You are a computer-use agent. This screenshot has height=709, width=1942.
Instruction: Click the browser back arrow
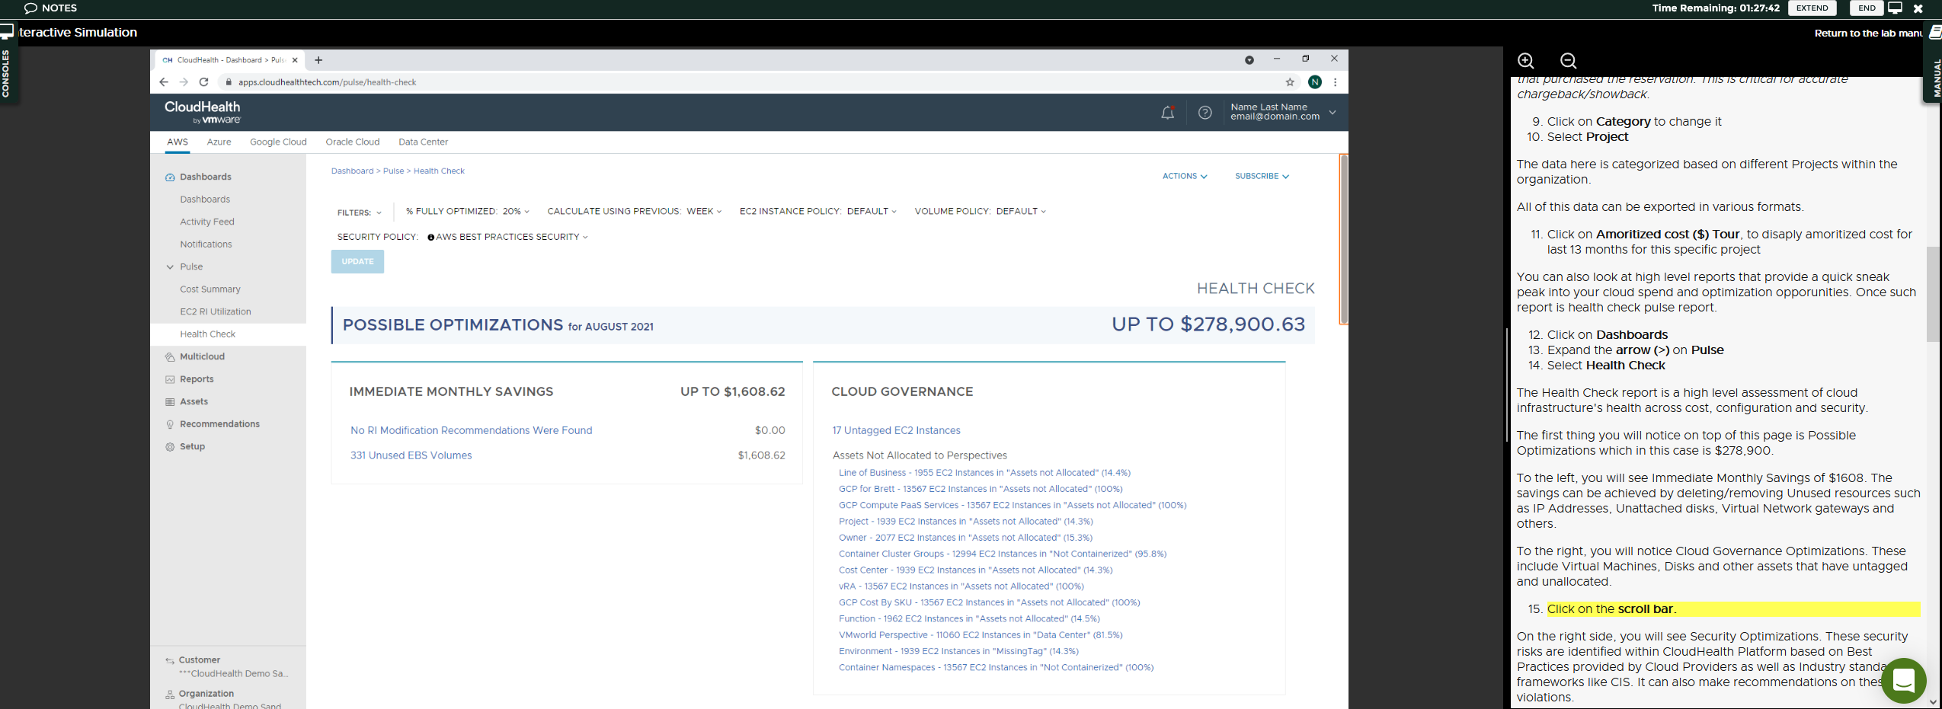point(164,82)
